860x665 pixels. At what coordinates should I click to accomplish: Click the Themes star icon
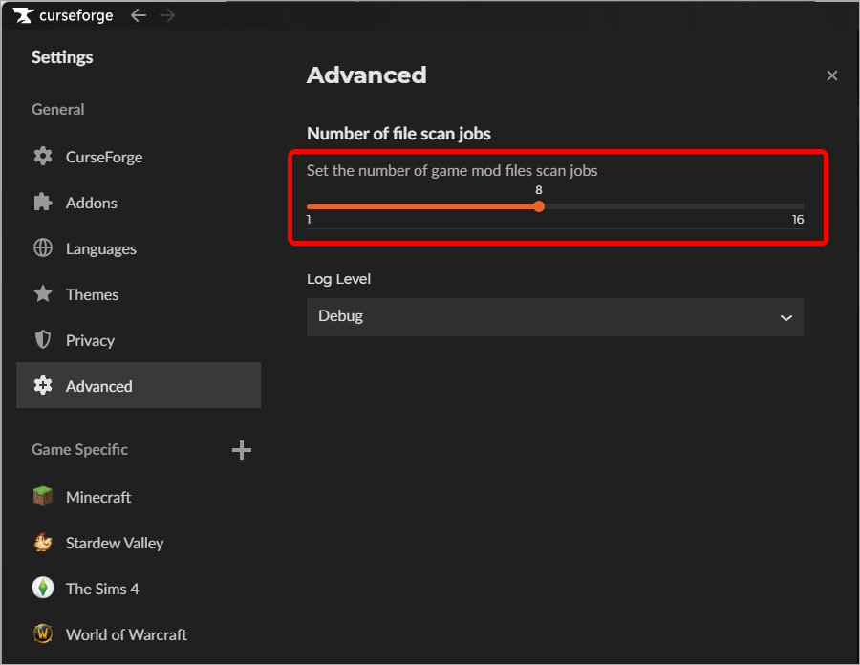(x=43, y=294)
